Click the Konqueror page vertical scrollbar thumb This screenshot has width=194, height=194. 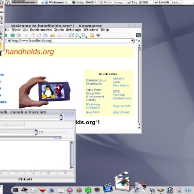pyautogui.click(x=139, y=48)
